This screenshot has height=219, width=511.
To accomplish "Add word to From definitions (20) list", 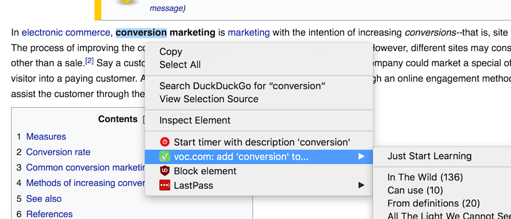I will [433, 204].
